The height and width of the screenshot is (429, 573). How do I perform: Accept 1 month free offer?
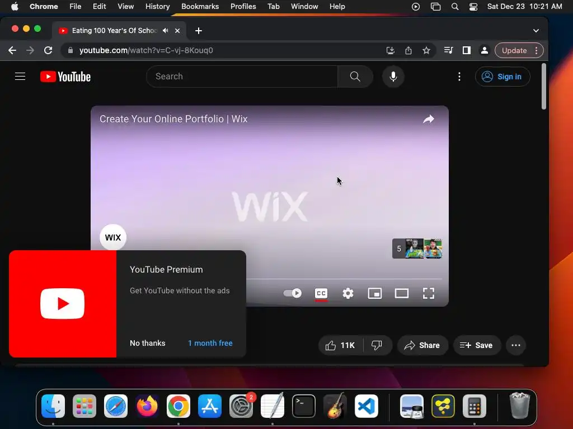coord(210,343)
